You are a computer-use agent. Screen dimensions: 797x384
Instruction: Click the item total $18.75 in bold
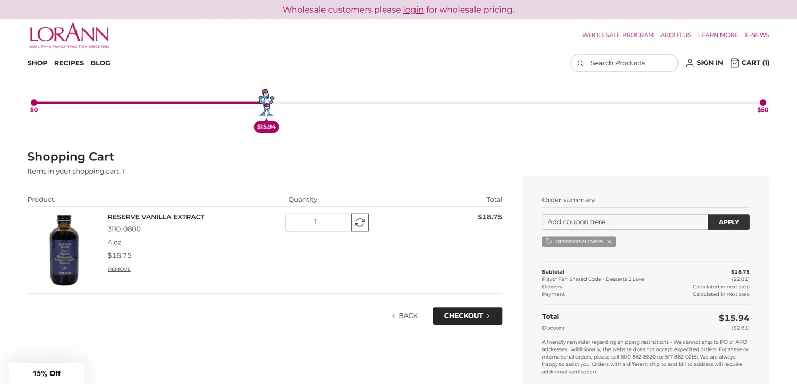point(490,217)
